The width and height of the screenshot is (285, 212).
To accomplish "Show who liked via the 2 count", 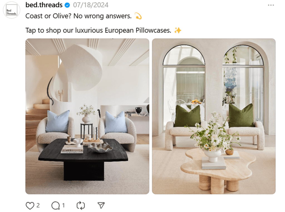I will (x=38, y=205).
